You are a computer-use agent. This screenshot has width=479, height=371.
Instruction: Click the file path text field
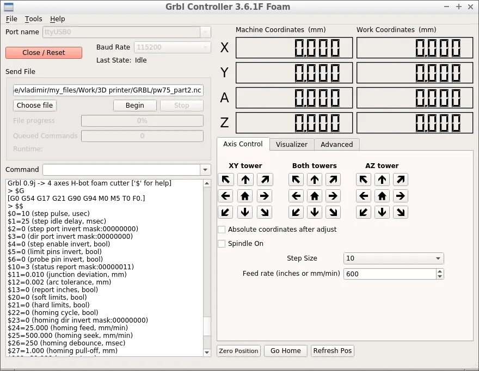coord(108,90)
